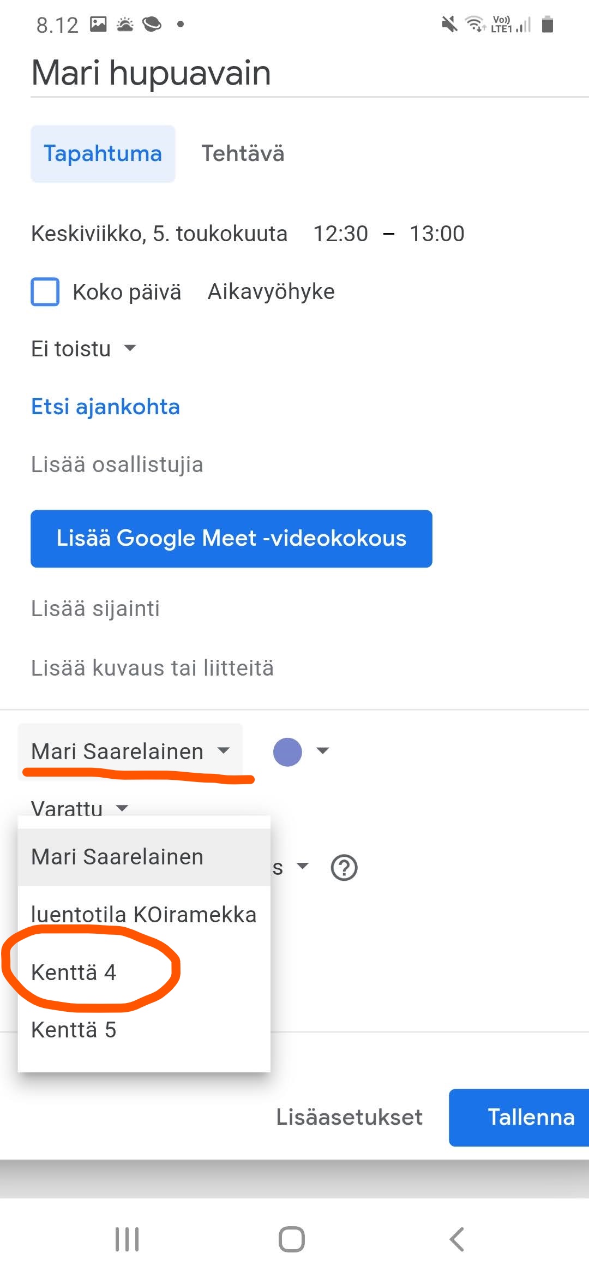Tap the muted sound status icon

point(449,24)
